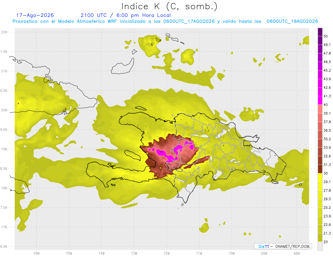
Task: Click the colorbar value 26.5
Action: [x=327, y=199]
